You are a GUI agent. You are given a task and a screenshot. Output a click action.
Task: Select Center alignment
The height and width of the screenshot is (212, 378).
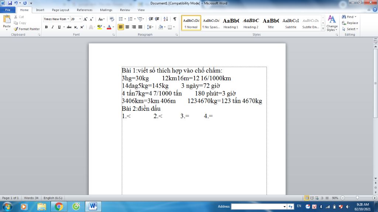pyautogui.click(x=127, y=27)
